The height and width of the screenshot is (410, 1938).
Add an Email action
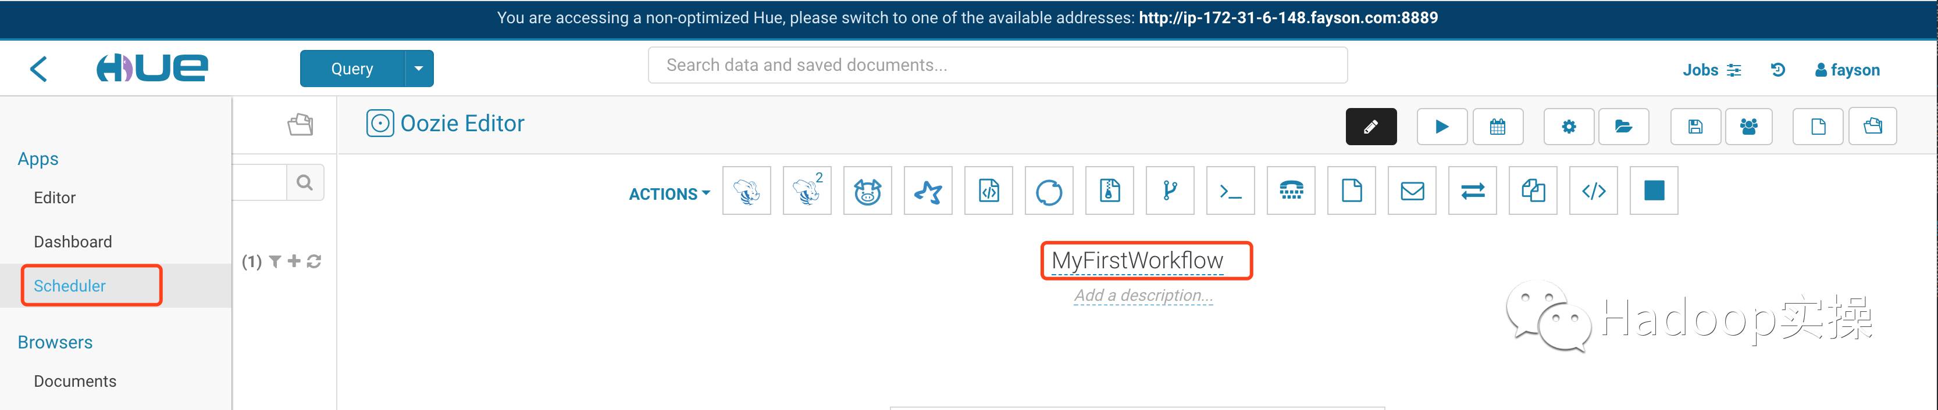[1412, 190]
